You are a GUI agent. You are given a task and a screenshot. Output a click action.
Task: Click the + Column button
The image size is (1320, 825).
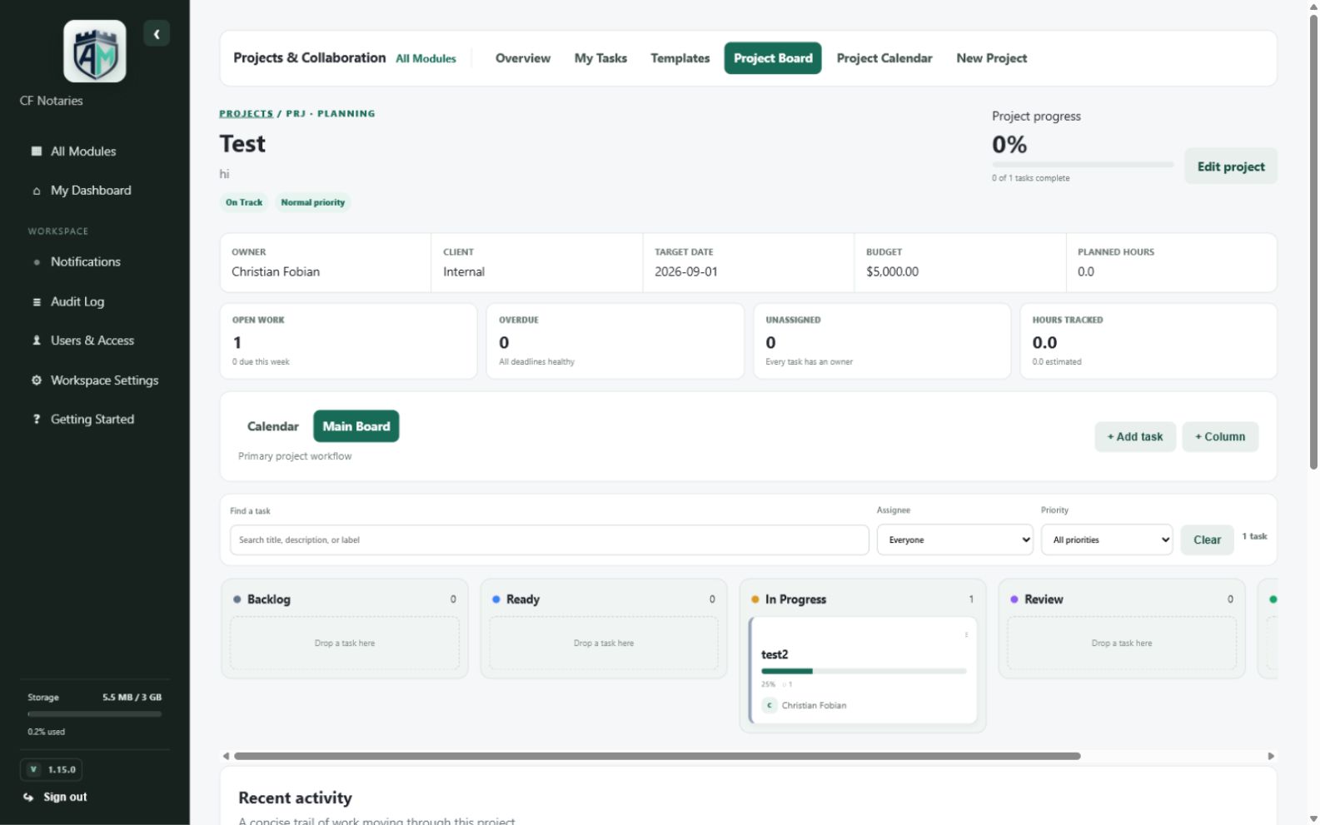coord(1220,437)
